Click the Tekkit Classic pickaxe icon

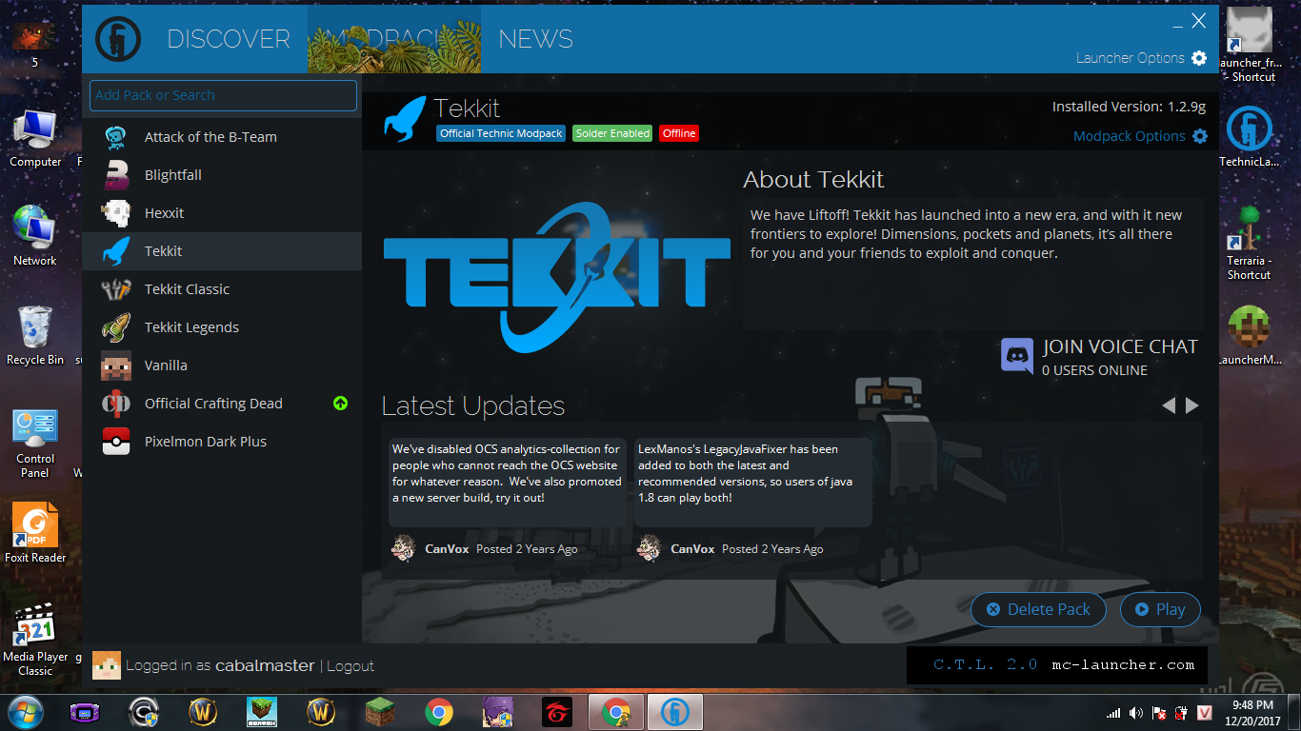click(x=115, y=288)
